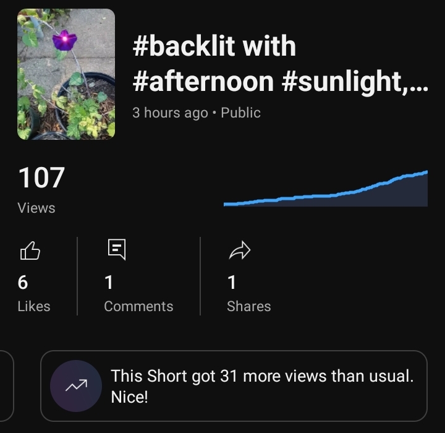Tap the trending-up arrow circle icon
The height and width of the screenshot is (433, 445).
[75, 386]
